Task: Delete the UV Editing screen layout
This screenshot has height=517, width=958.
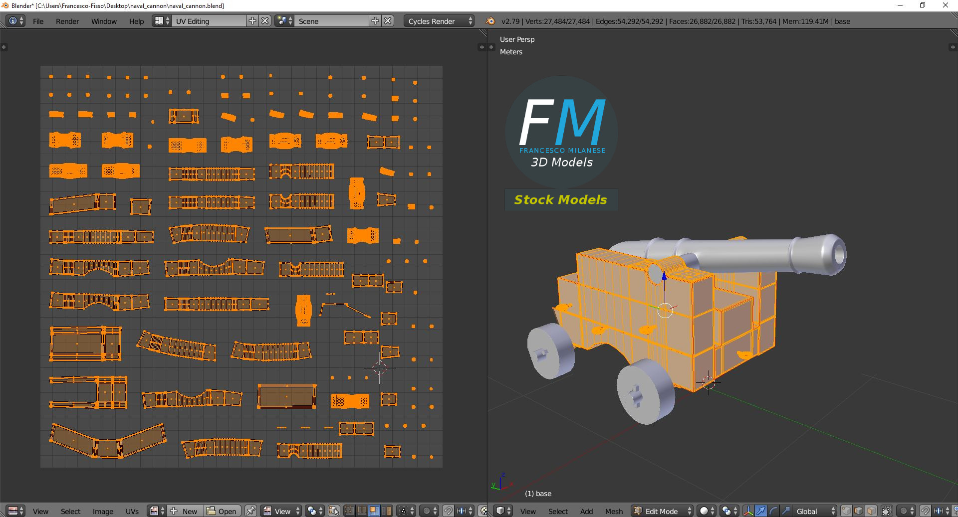Action: click(265, 21)
